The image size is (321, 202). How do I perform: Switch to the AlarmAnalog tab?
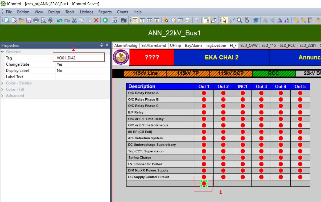click(126, 45)
